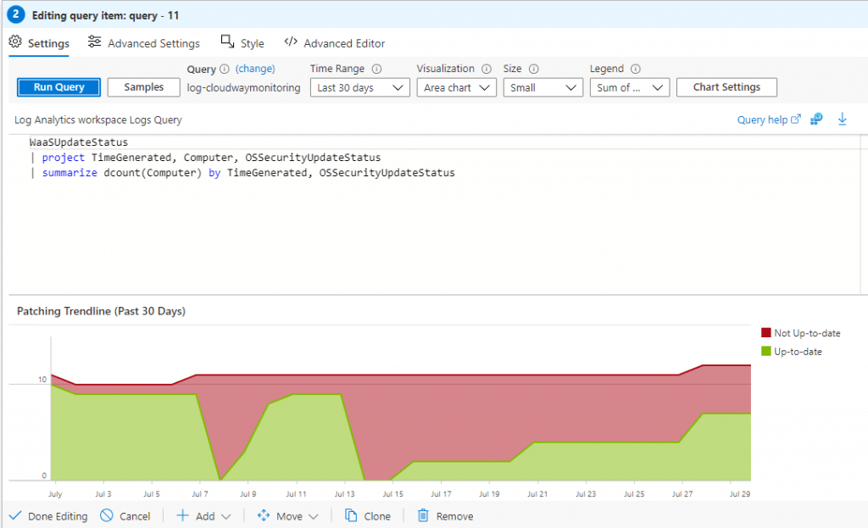The height and width of the screenshot is (528, 868).
Task: Click the Up-to-date green legend swatch
Action: click(766, 351)
